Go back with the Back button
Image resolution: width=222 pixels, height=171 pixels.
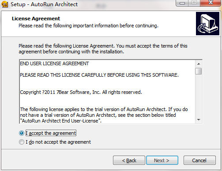click(x=129, y=160)
